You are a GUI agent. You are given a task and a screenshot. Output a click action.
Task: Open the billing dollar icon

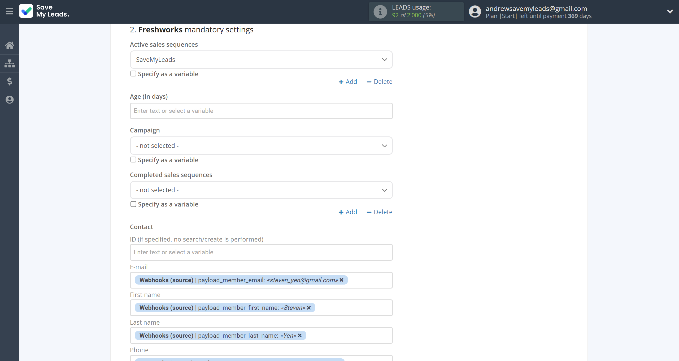10,81
